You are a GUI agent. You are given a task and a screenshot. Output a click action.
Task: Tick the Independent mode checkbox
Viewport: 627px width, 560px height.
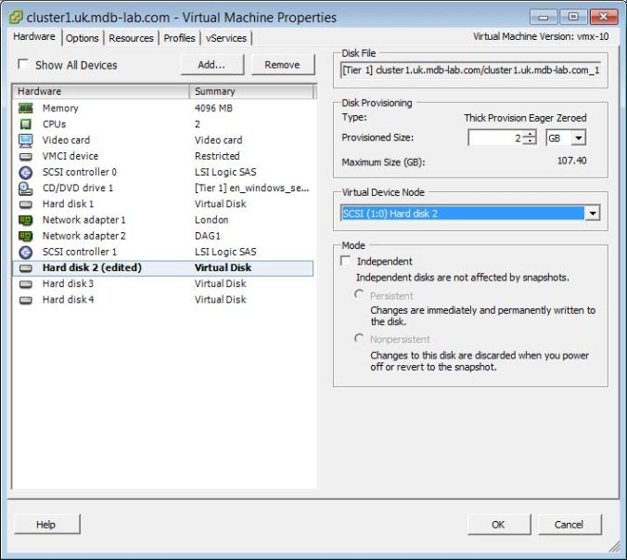point(347,262)
